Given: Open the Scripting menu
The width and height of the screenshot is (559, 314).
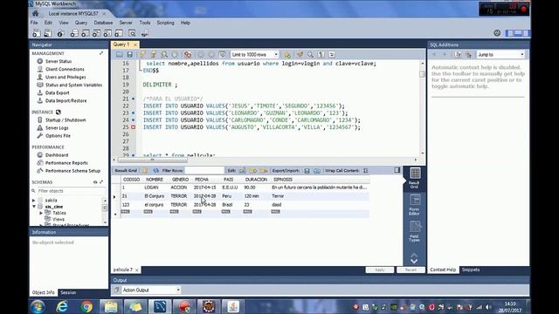Looking at the screenshot, I should coord(165,23).
